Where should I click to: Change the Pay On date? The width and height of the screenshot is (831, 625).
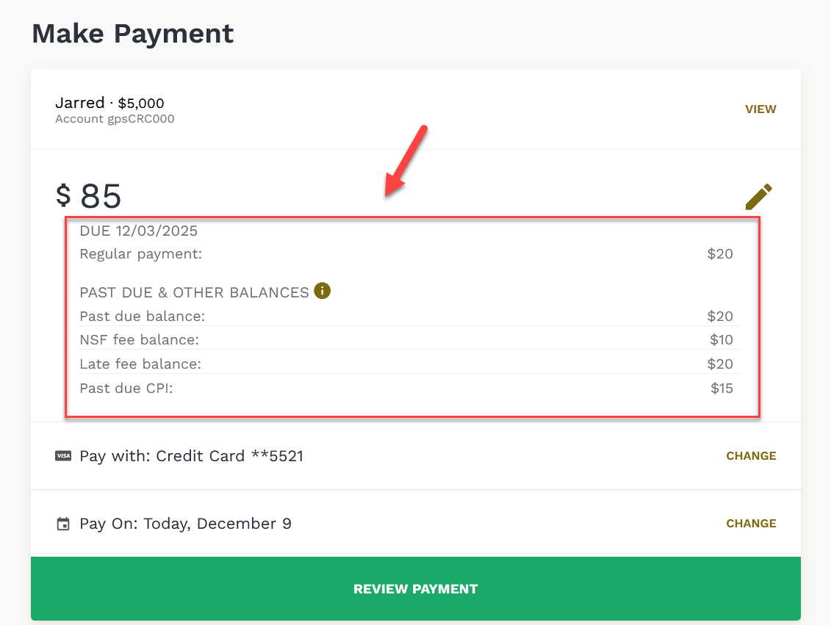[x=751, y=524]
